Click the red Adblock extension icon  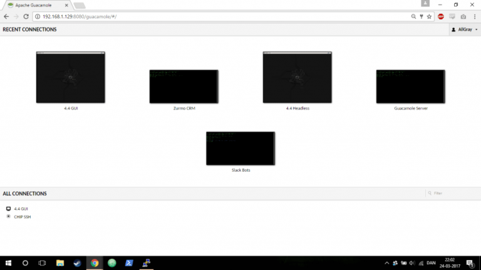pos(441,16)
